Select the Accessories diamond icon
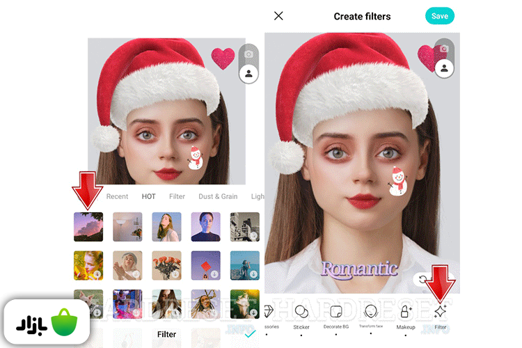The image size is (522, 348). pos(269,311)
